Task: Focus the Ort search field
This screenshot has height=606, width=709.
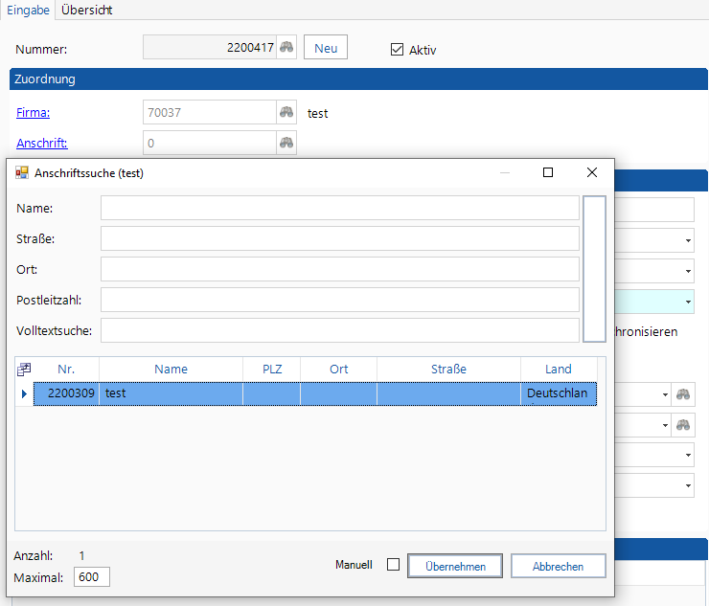Action: click(339, 269)
